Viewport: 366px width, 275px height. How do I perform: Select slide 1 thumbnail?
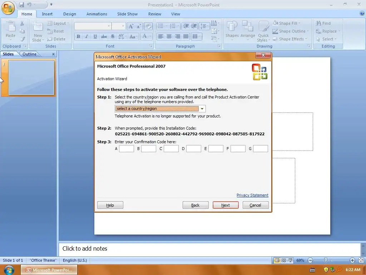(x=31, y=78)
